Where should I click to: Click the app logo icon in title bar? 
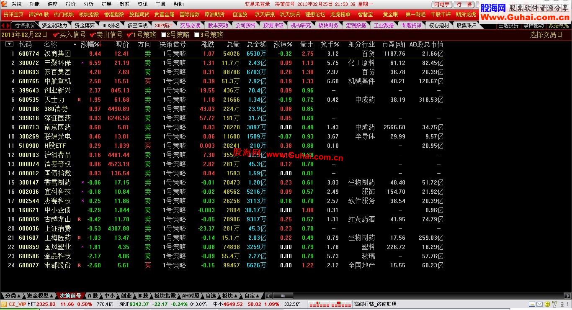tap(5, 4)
